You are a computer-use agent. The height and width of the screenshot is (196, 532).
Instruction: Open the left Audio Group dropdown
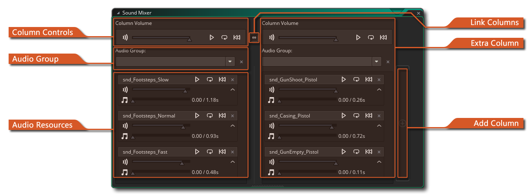coord(230,61)
